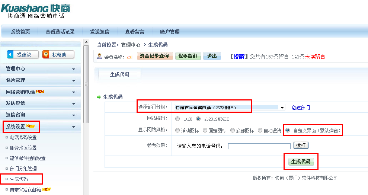
Task: Click the green 生成代码 button
Action: click(301, 162)
